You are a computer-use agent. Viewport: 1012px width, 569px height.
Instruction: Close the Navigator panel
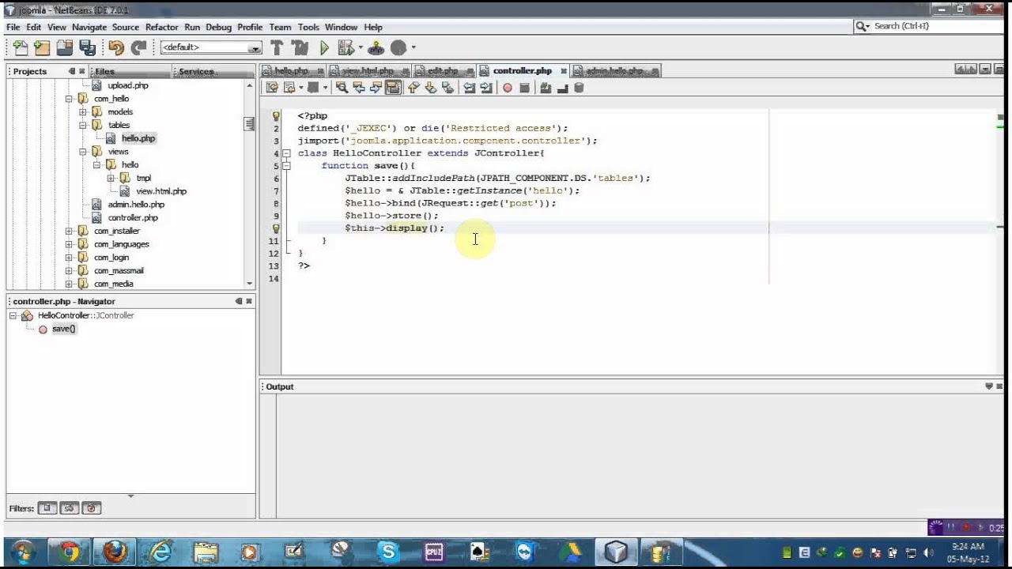[249, 301]
